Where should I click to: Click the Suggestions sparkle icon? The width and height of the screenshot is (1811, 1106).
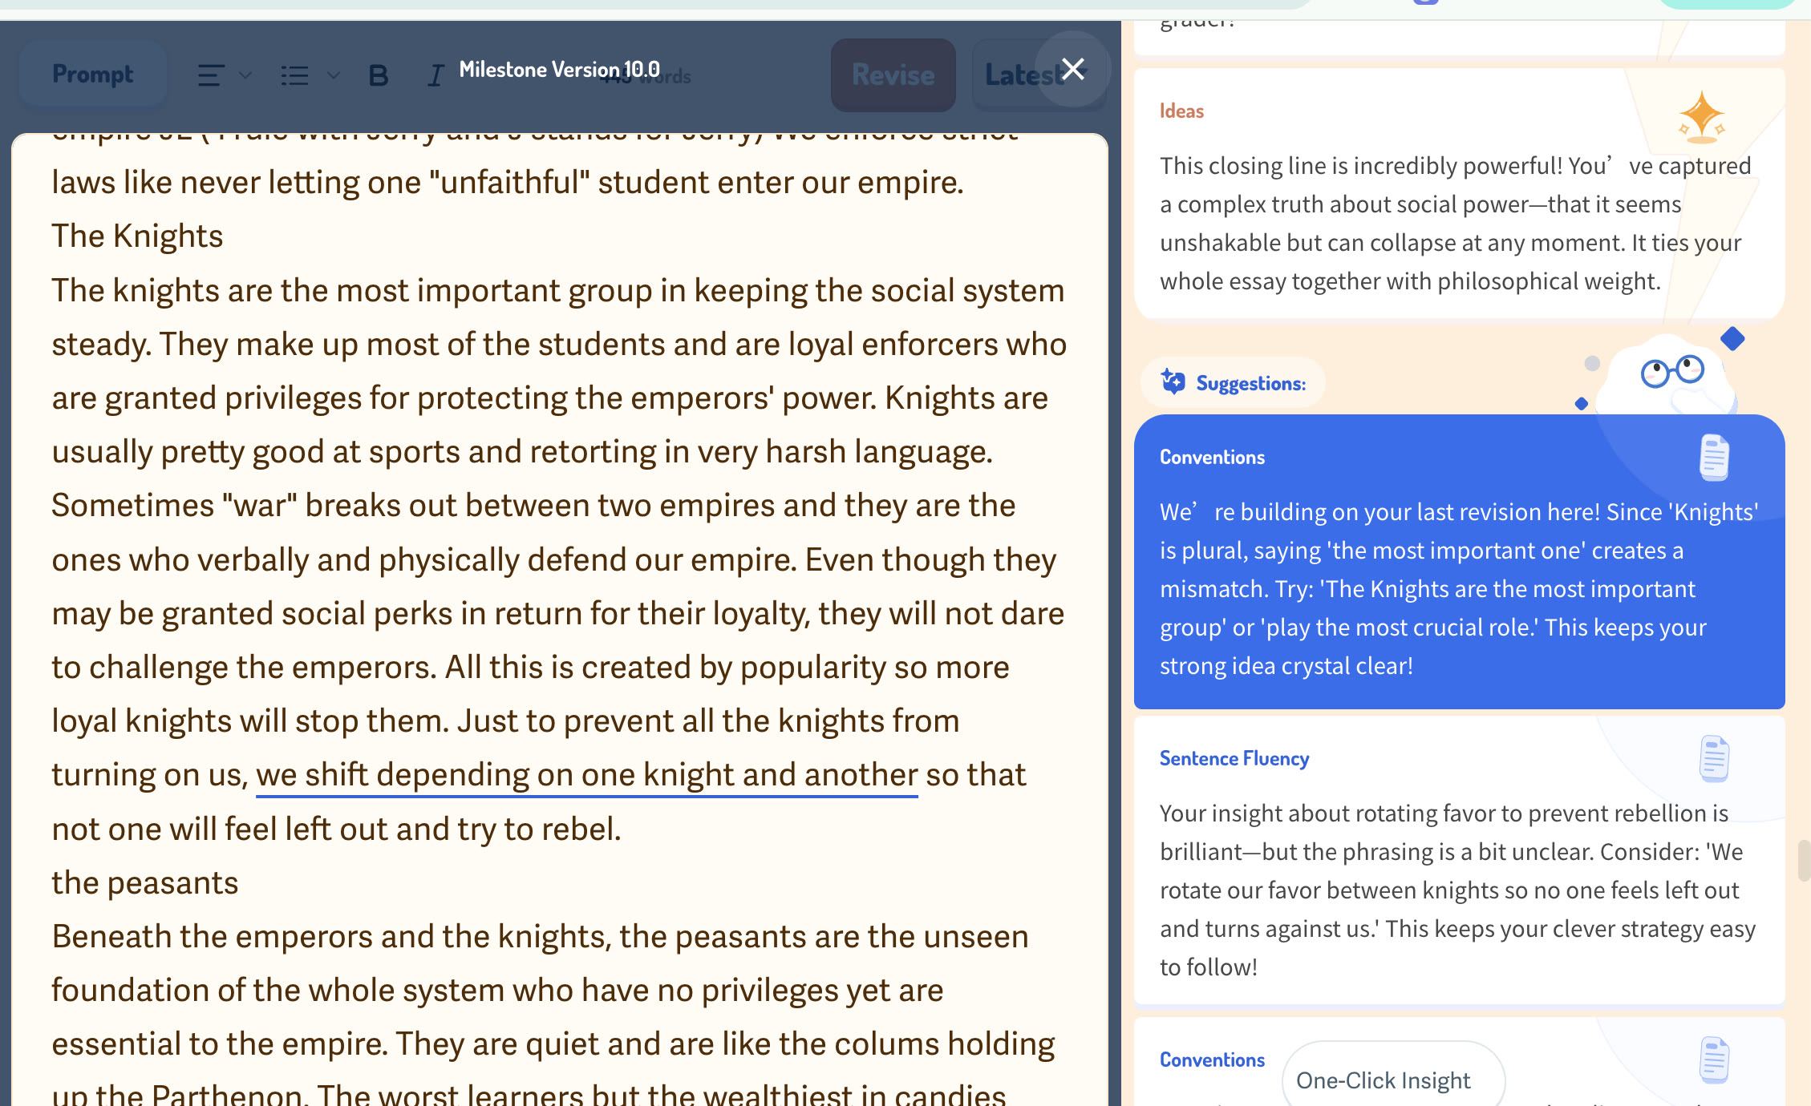1173,382
